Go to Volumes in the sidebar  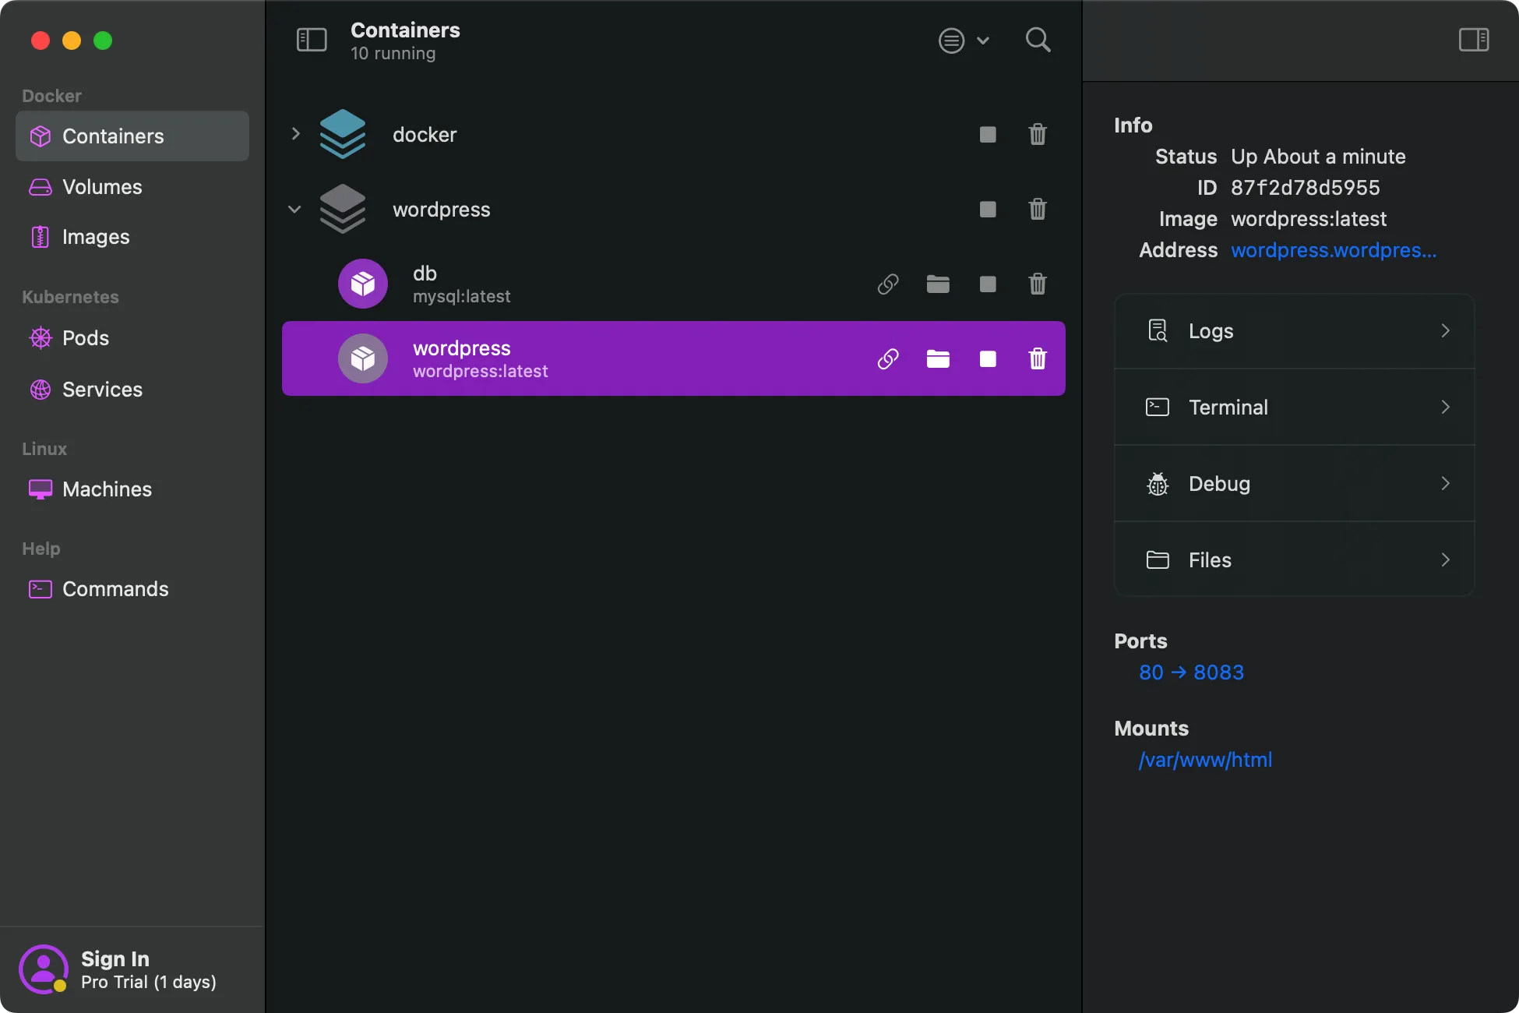click(x=132, y=187)
